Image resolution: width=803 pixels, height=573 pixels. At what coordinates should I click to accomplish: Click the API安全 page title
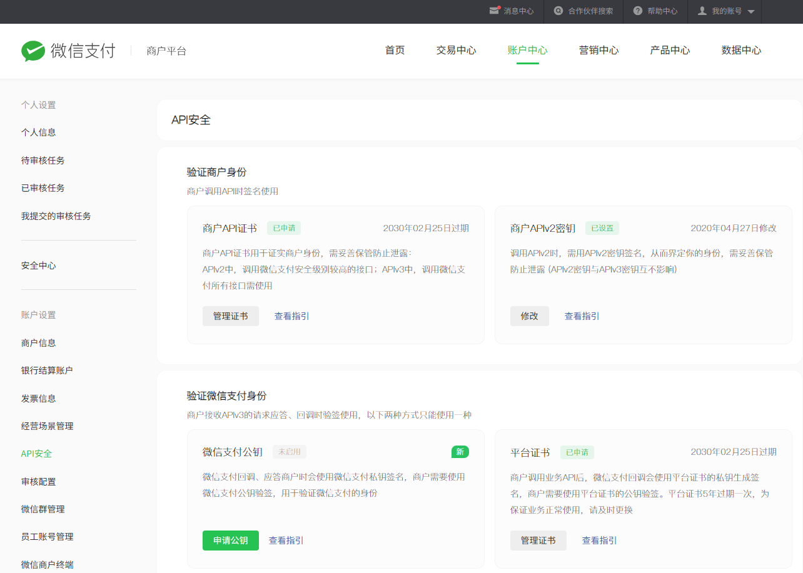tap(191, 120)
